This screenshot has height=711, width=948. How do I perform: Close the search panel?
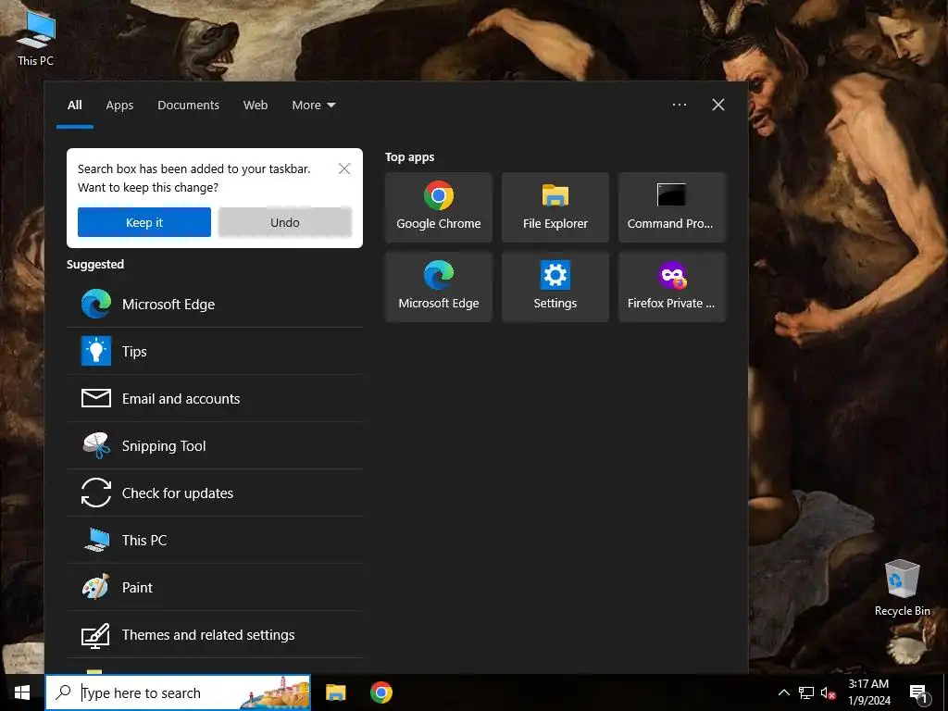click(x=718, y=105)
